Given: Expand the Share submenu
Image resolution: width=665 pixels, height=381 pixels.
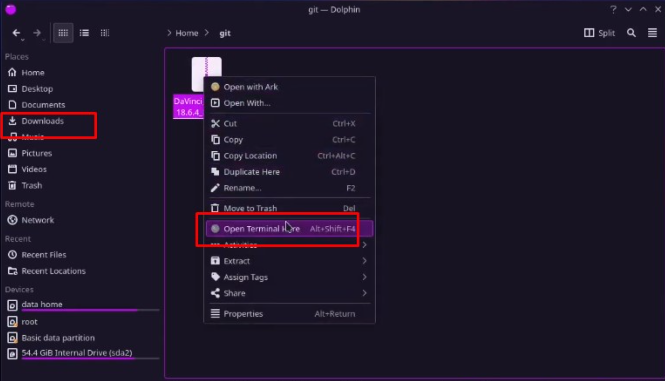Looking at the screenshot, I should click(234, 293).
